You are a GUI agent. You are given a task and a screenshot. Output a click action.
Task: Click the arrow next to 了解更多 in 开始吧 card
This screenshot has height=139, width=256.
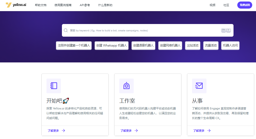coord(63,130)
